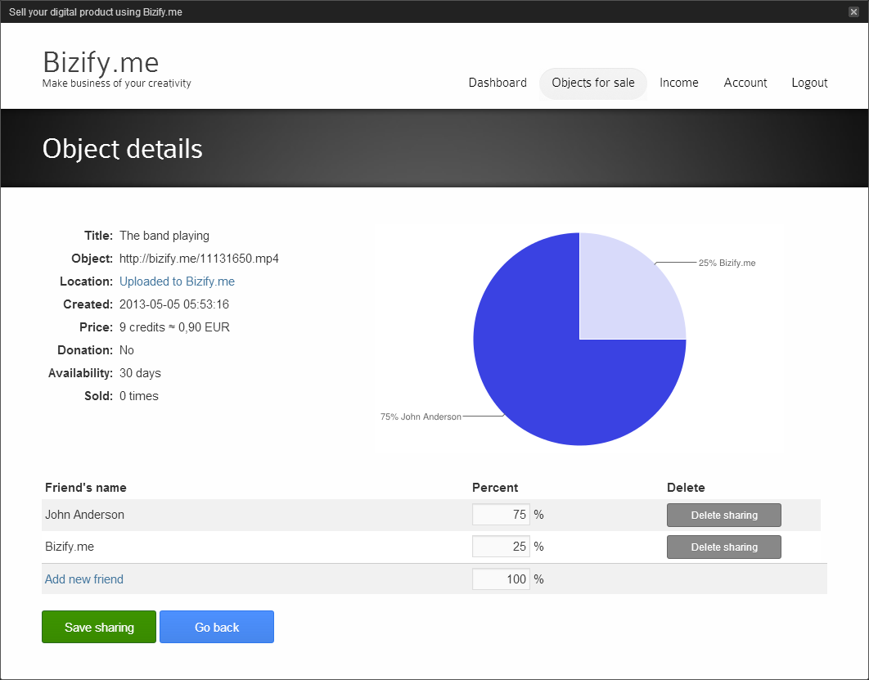Close the Bizify.me dialog window
The width and height of the screenshot is (869, 680).
click(853, 11)
